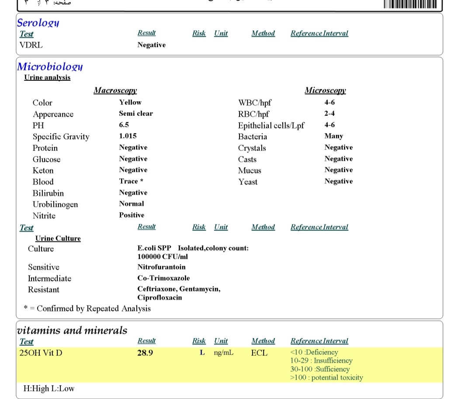Click the ng/mL unit value
The height and width of the screenshot is (399, 472).
tap(224, 353)
